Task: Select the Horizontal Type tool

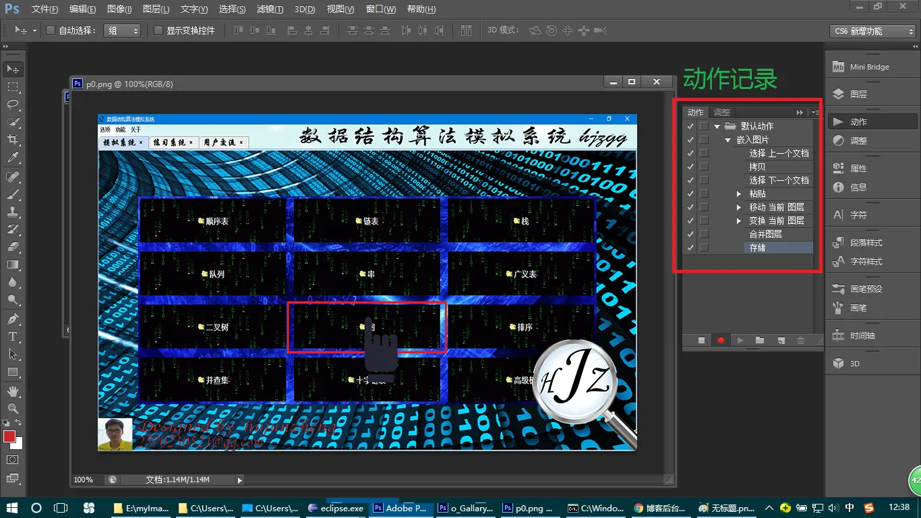Action: coord(13,336)
